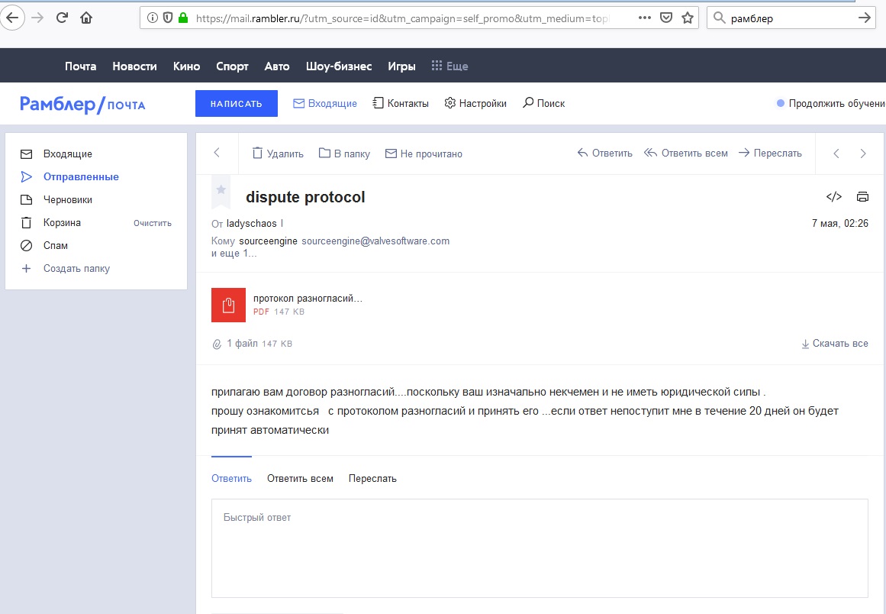886x614 pixels.
Task: Open mail Настройки
Action: point(475,103)
